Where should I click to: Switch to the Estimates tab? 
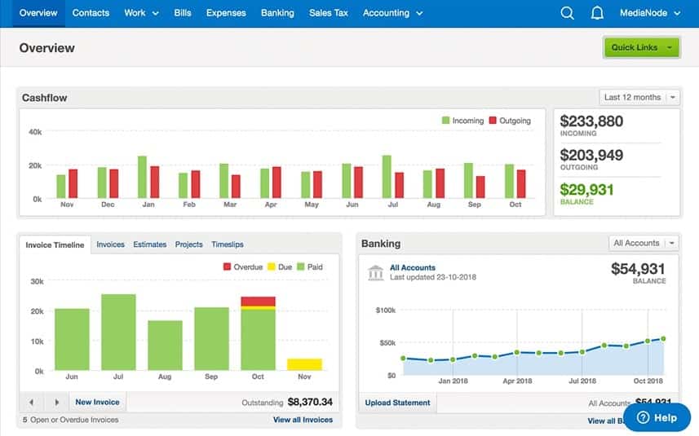pos(149,244)
